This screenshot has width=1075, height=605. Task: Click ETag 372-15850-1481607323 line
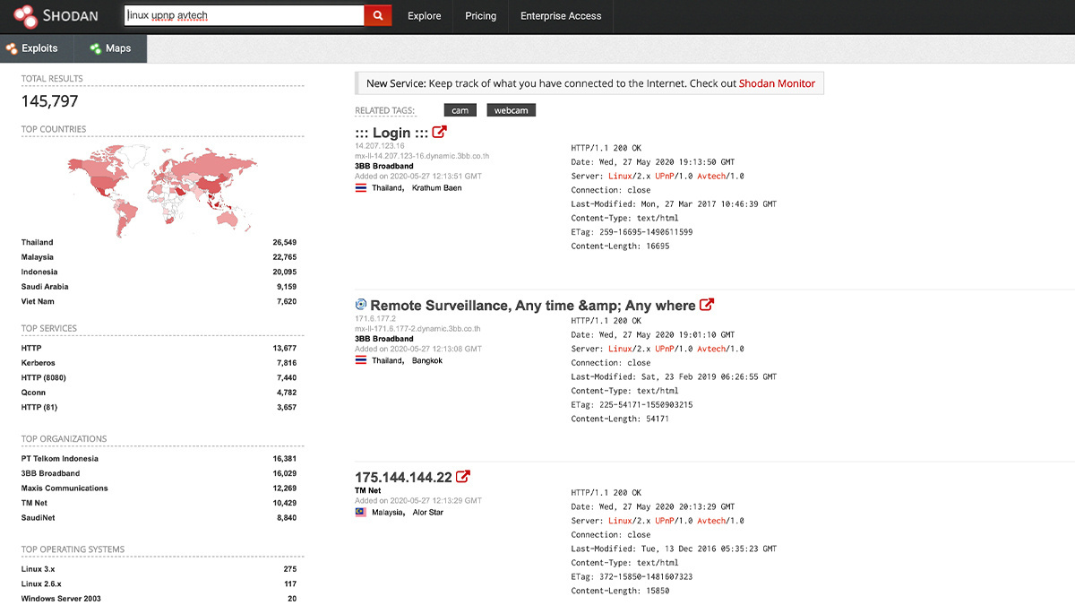(x=632, y=576)
